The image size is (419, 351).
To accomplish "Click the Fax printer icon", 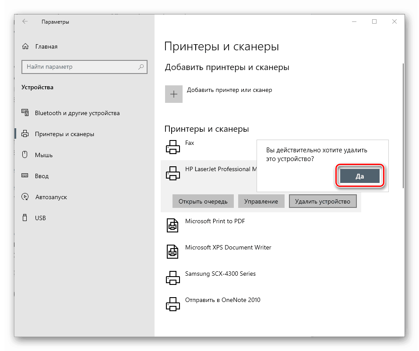I will click(x=173, y=147).
